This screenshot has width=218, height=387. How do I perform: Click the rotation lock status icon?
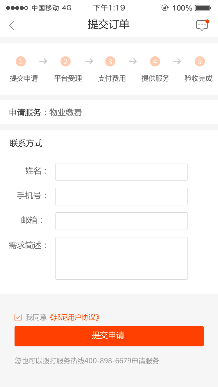[x=165, y=8]
